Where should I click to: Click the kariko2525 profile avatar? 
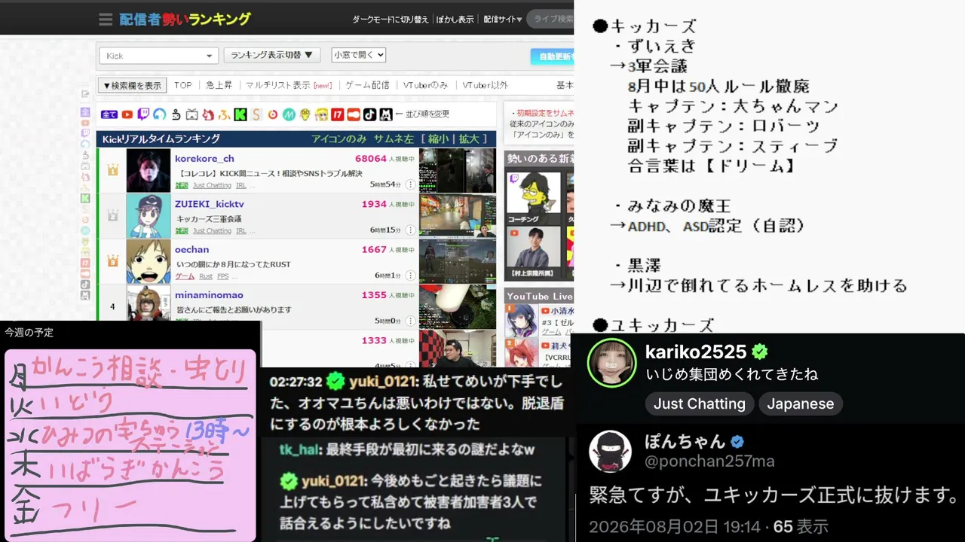(613, 364)
